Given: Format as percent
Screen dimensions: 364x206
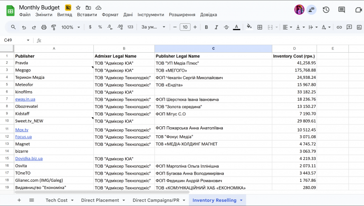Looking at the screenshot, I should coord(100,27).
